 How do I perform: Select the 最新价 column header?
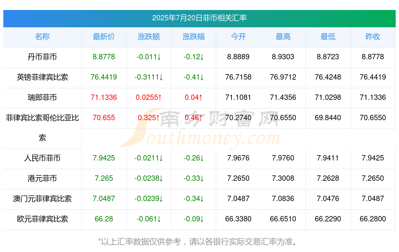click(104, 37)
